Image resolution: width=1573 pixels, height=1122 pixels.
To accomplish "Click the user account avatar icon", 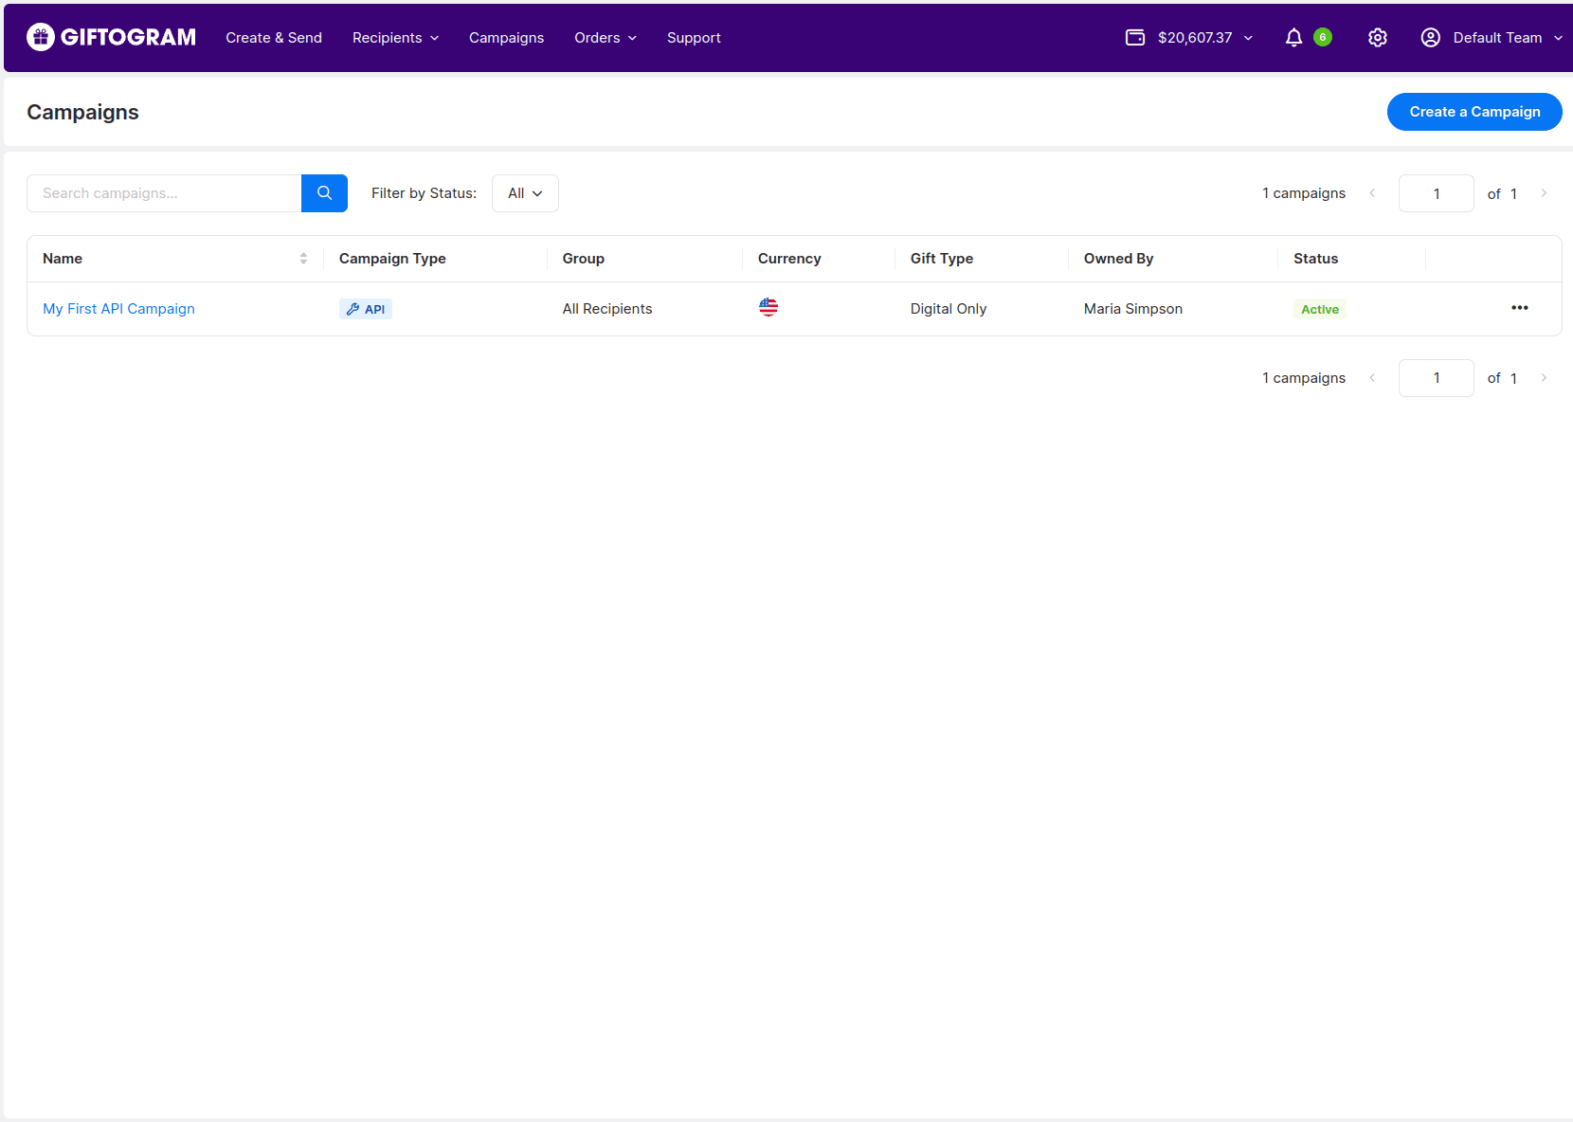I will coord(1431,37).
